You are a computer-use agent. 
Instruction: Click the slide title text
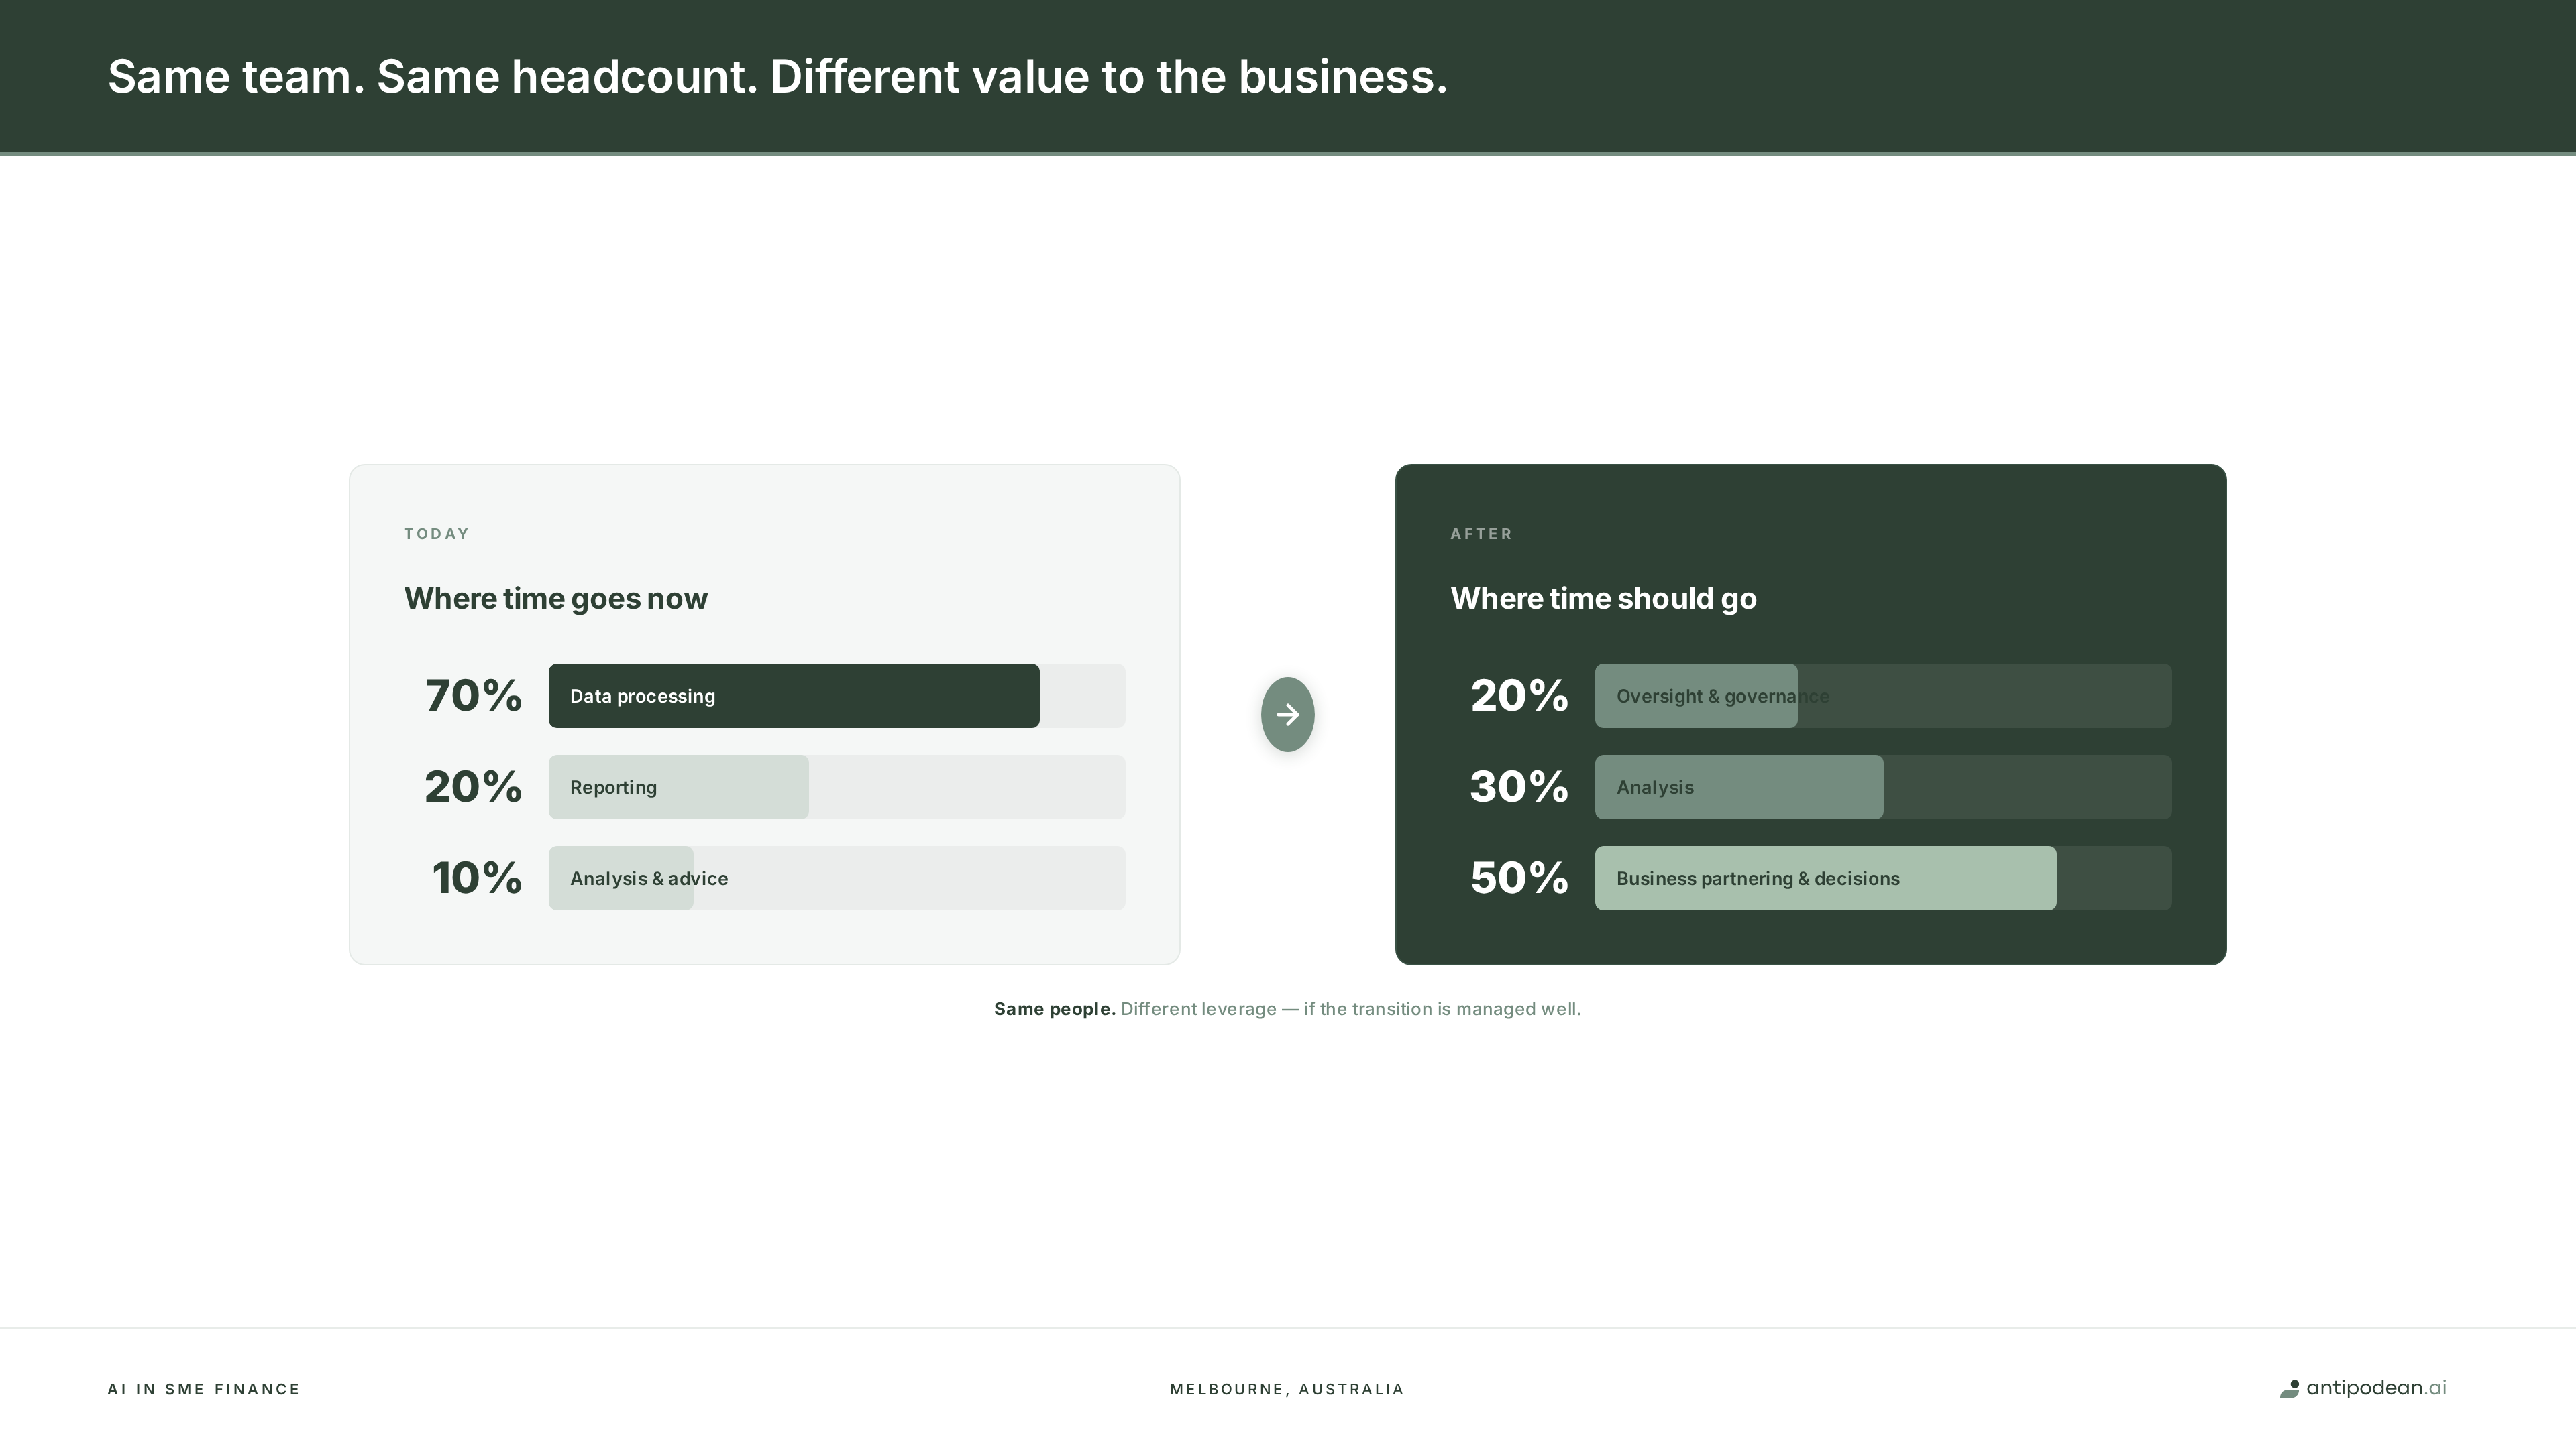click(x=777, y=76)
